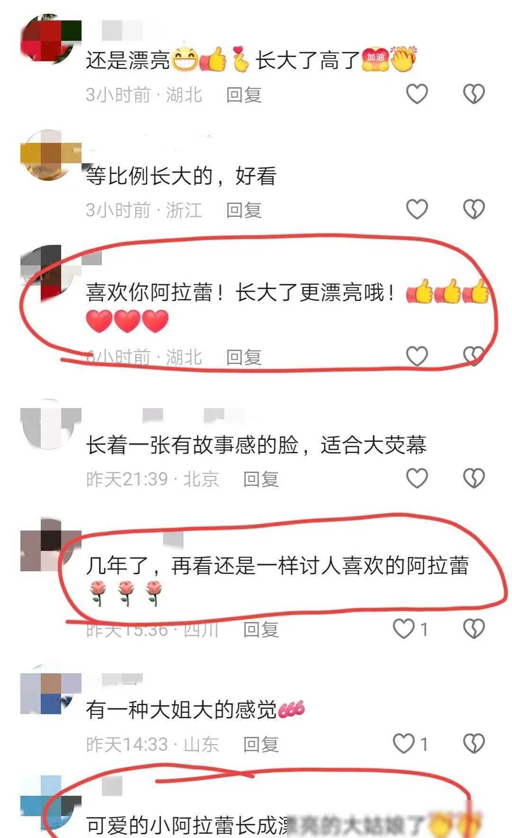The height and width of the screenshot is (838, 512).
Task: Like the 几年了 comment with one like
Action: coord(411,629)
